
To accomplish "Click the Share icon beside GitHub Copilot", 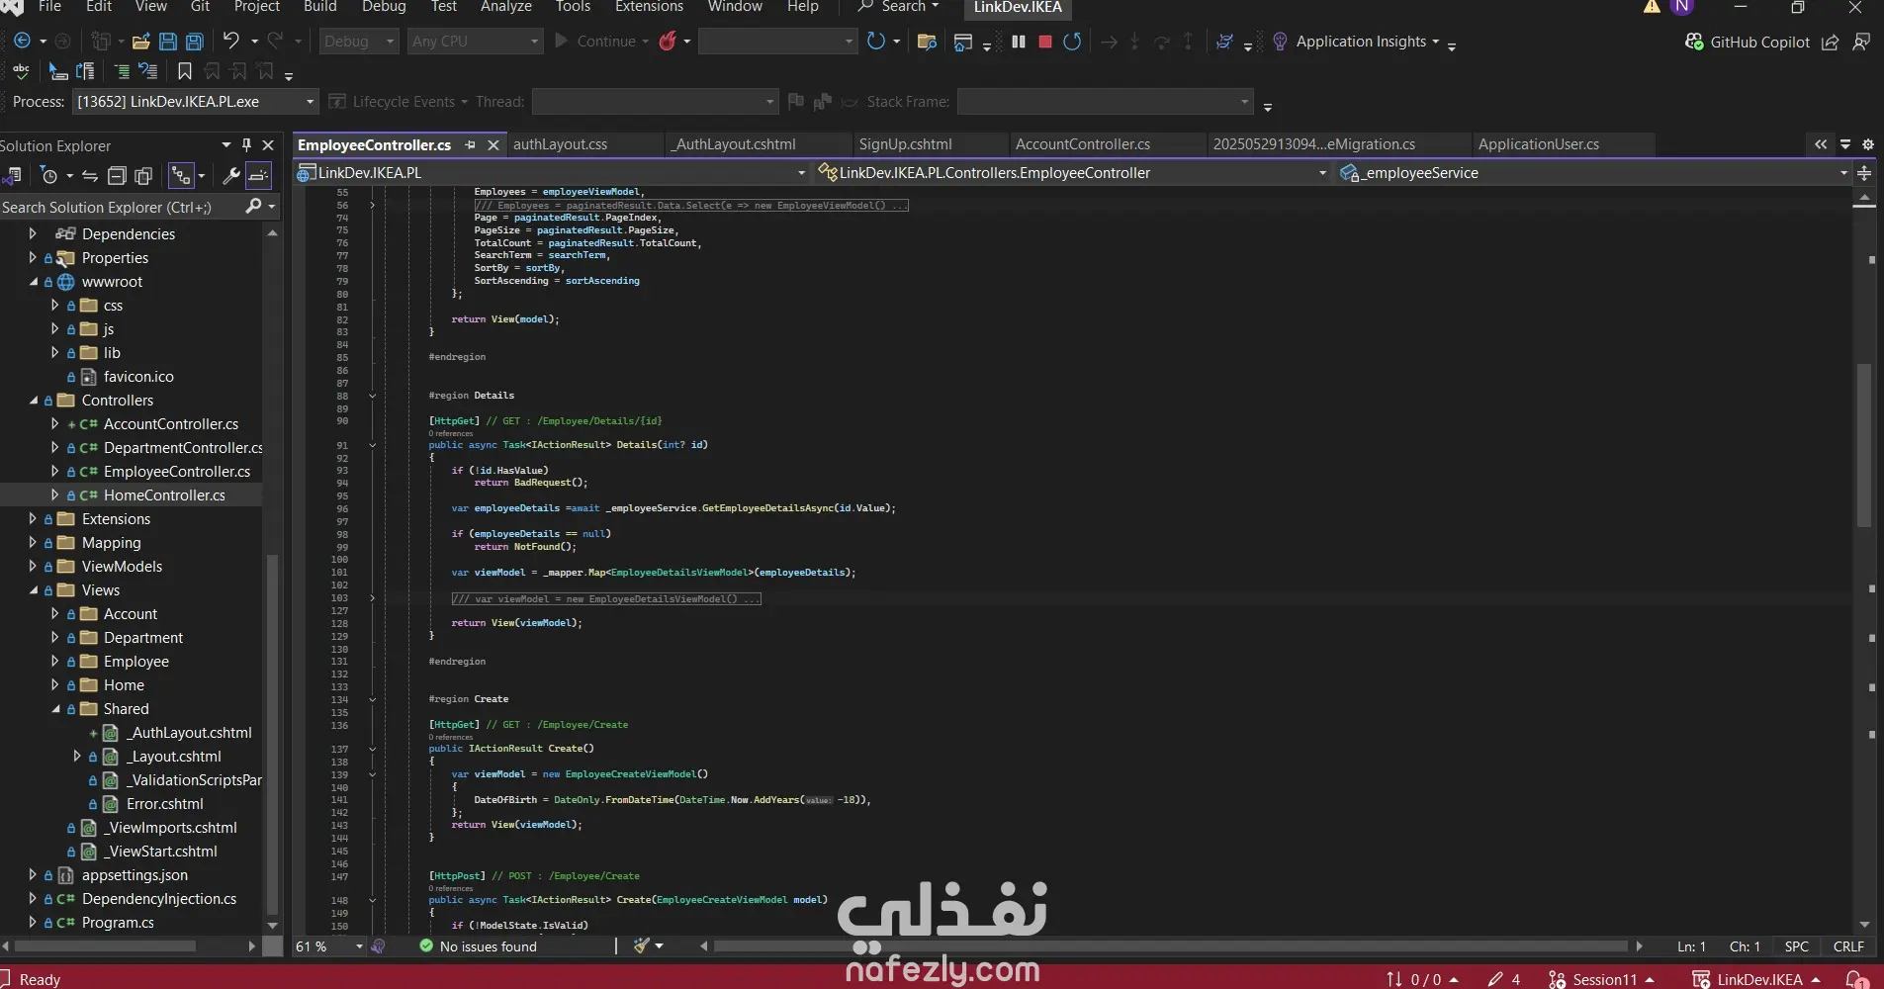I will (x=1831, y=42).
